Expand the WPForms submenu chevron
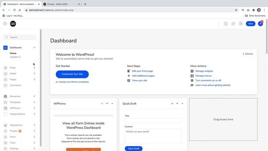 point(34,108)
